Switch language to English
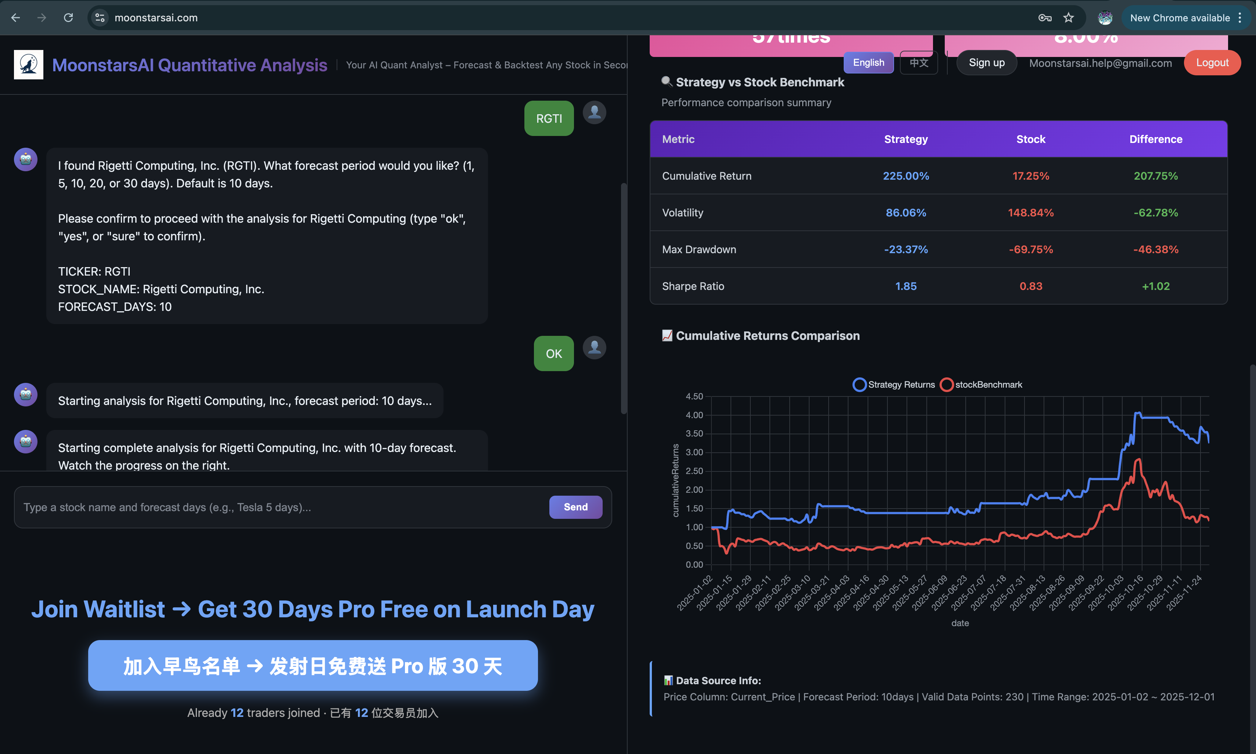 [868, 62]
